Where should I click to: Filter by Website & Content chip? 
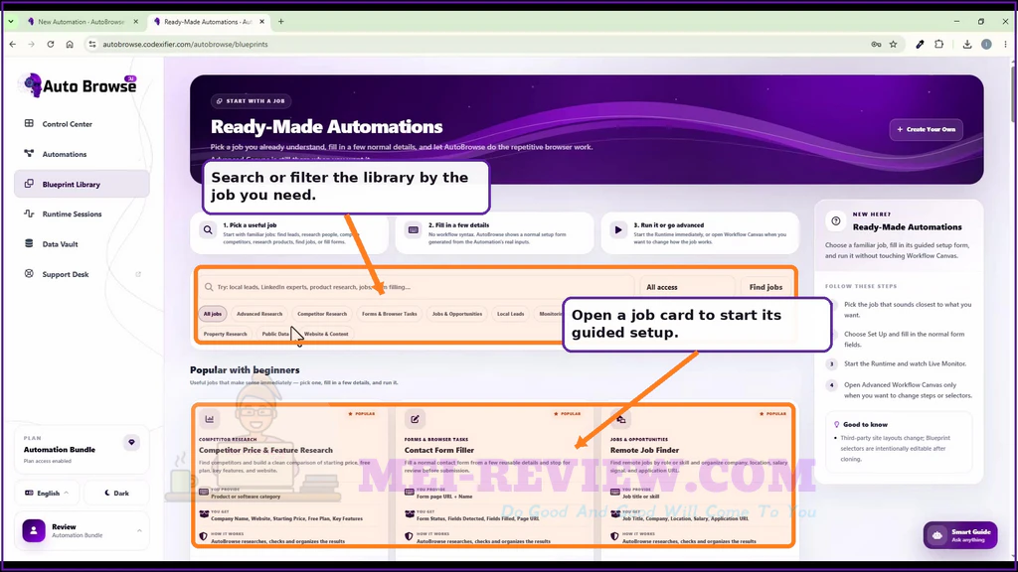point(326,334)
